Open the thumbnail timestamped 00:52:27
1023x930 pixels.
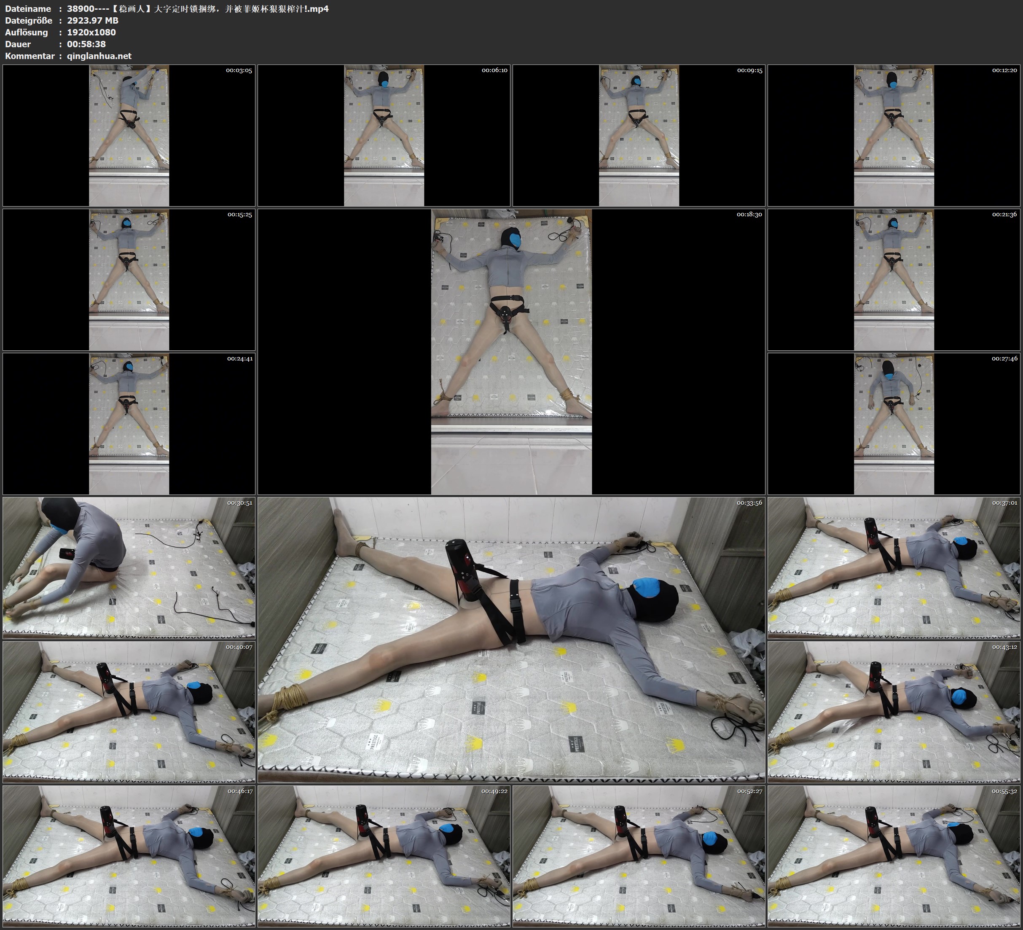coord(639,856)
